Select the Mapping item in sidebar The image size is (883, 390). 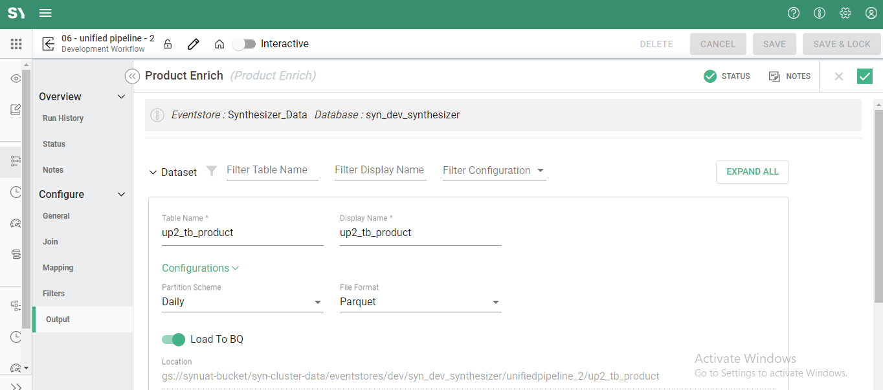tap(58, 268)
